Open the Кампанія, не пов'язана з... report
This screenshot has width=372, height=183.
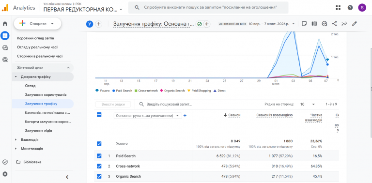tap(47, 113)
